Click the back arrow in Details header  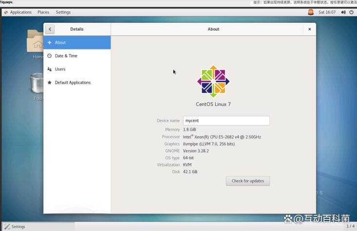50,29
